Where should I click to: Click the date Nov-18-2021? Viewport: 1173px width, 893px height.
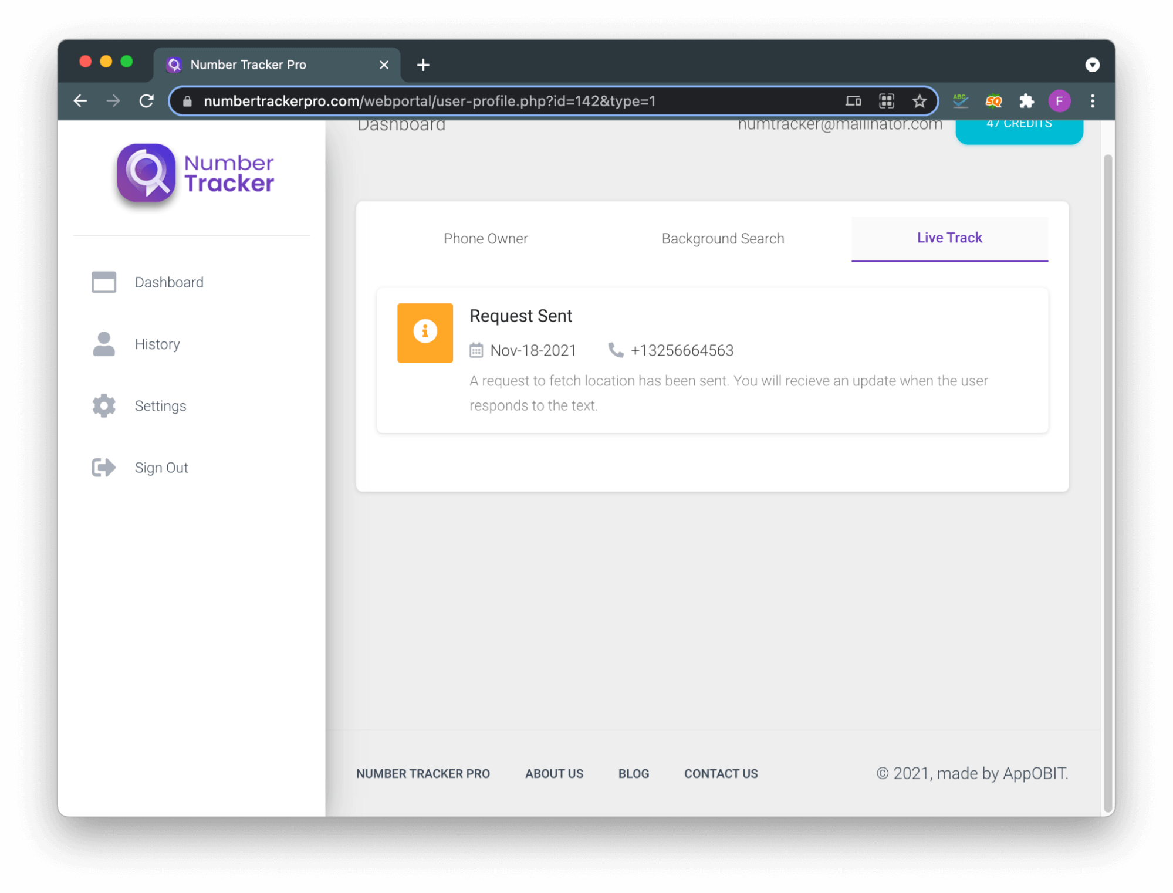pos(533,350)
